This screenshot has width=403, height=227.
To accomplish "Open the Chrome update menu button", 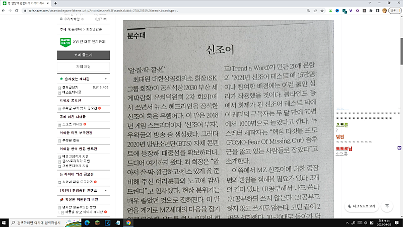I will tap(395, 11).
